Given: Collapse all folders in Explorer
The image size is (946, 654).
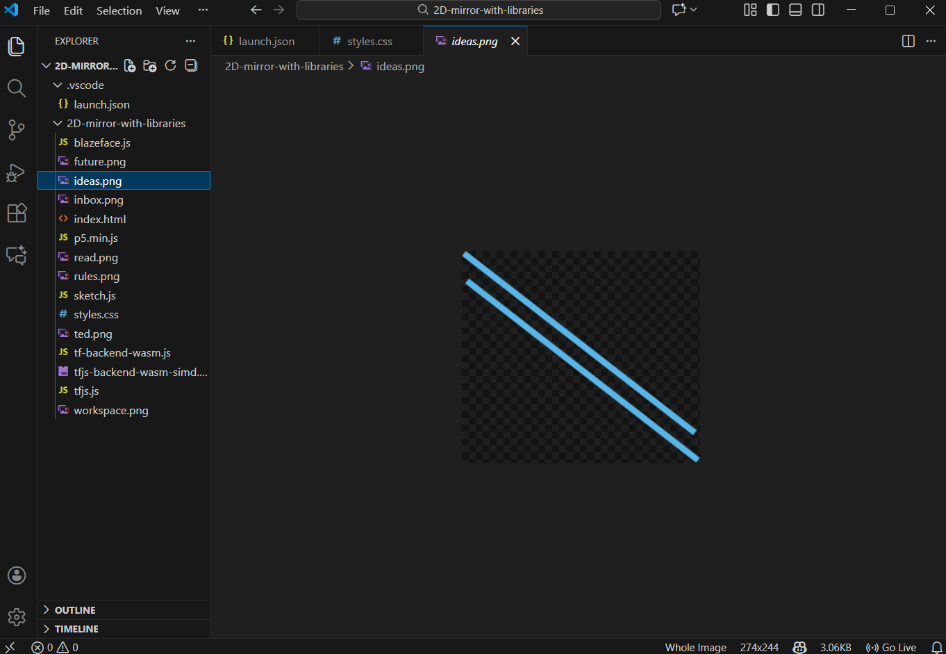Looking at the screenshot, I should pos(190,65).
